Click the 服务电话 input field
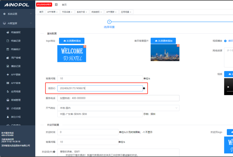The height and width of the screenshot is (157, 233). click(x=118, y=98)
